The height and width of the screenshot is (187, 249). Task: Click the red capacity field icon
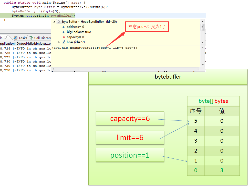(64, 37)
